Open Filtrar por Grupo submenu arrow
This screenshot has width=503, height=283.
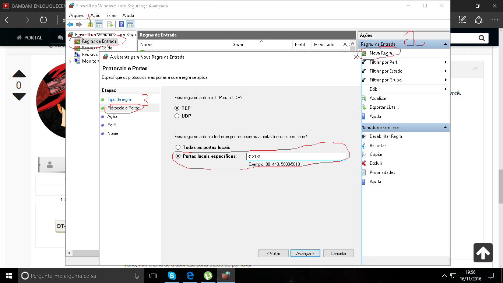point(446,80)
